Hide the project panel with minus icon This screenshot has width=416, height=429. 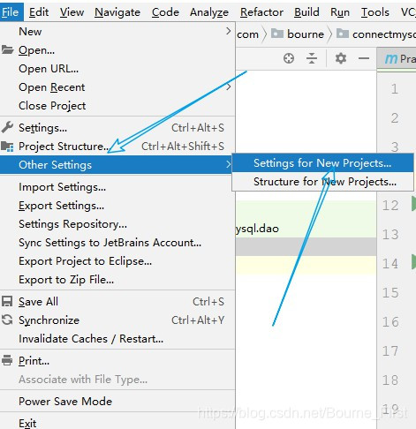point(364,58)
